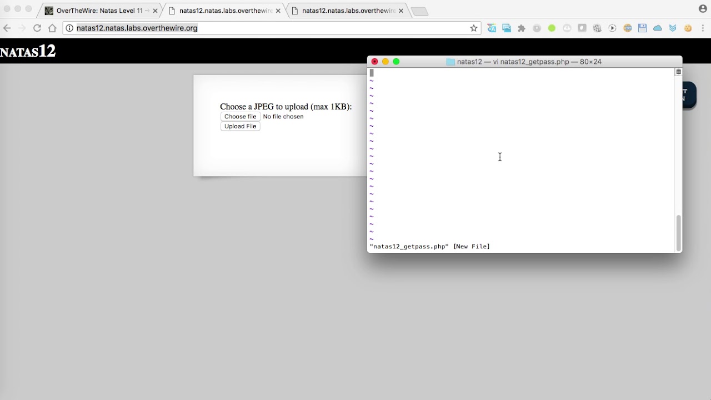Open the translate extension icon
Viewport: 711px width, 400px height.
(x=492, y=28)
